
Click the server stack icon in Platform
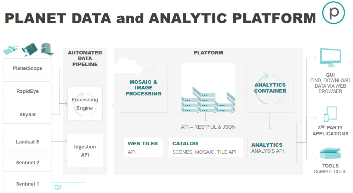pyautogui.click(x=208, y=99)
